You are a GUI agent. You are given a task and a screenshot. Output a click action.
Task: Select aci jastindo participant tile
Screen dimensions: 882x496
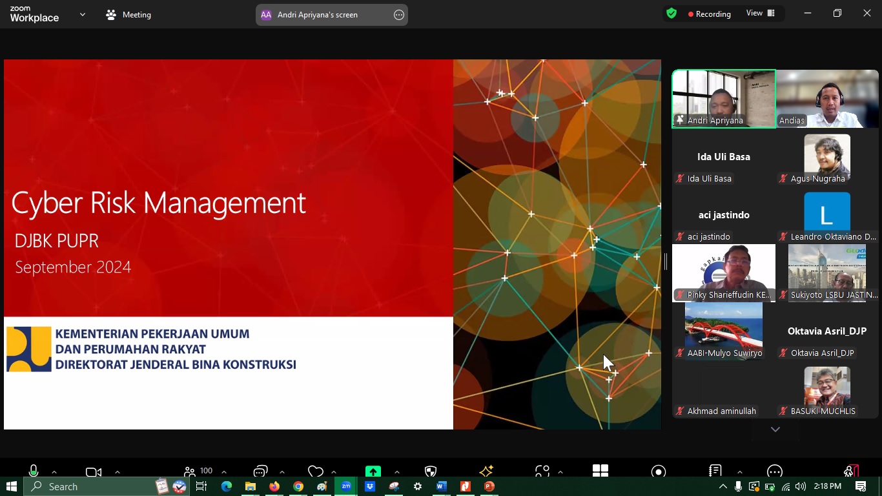point(724,215)
